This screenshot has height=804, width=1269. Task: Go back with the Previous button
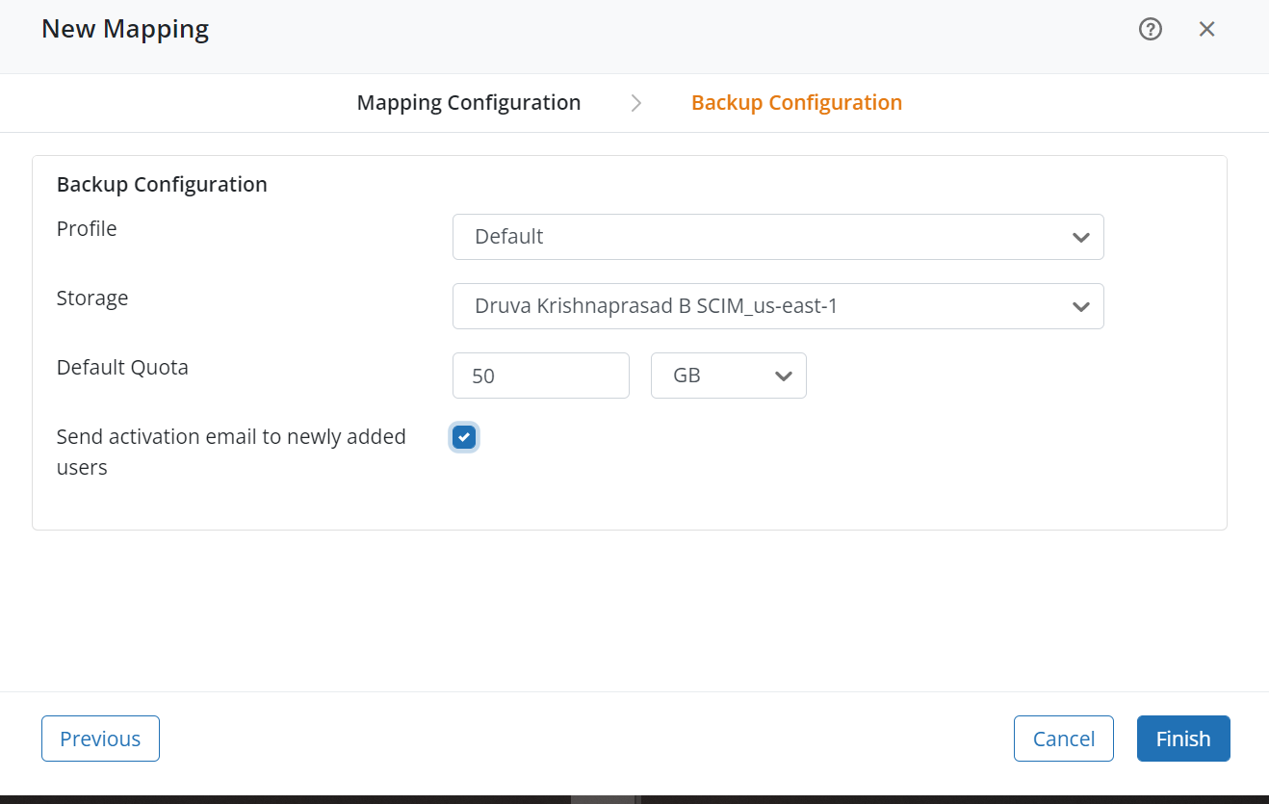coord(100,739)
